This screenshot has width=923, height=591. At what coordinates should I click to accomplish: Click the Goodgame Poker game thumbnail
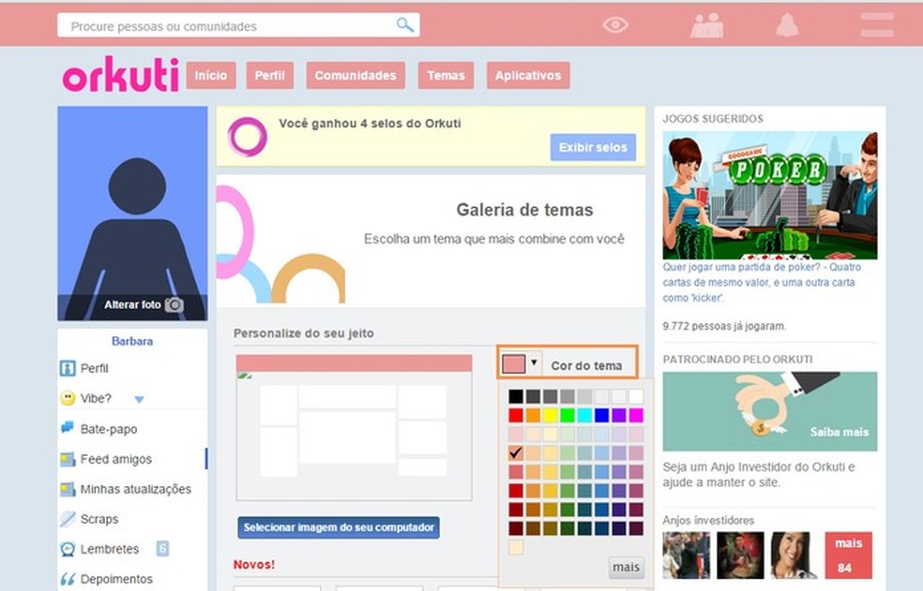click(x=770, y=195)
